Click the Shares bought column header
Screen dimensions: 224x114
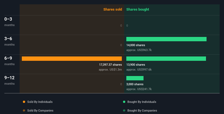click(x=138, y=9)
